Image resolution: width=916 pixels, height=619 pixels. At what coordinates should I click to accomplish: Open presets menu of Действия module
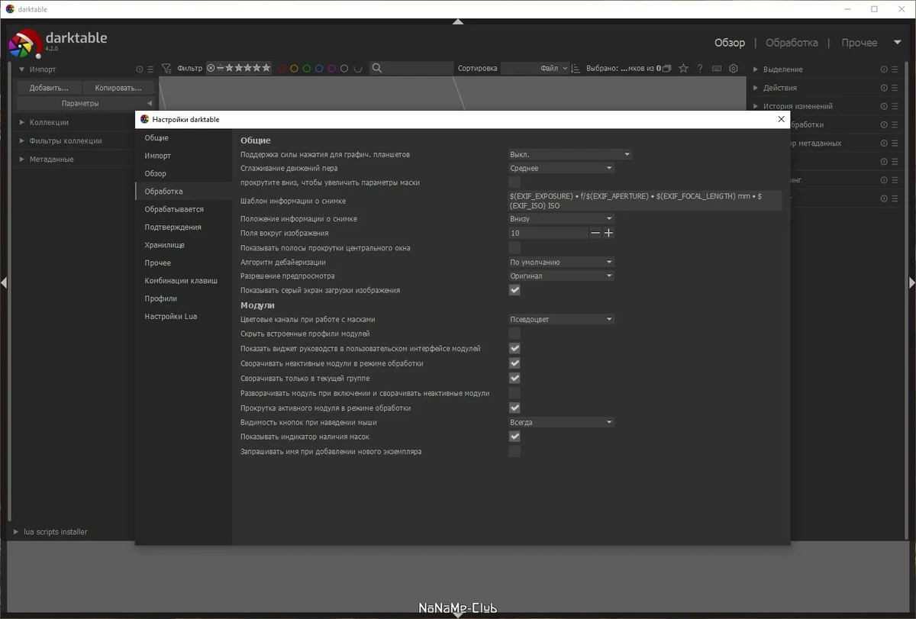click(895, 88)
